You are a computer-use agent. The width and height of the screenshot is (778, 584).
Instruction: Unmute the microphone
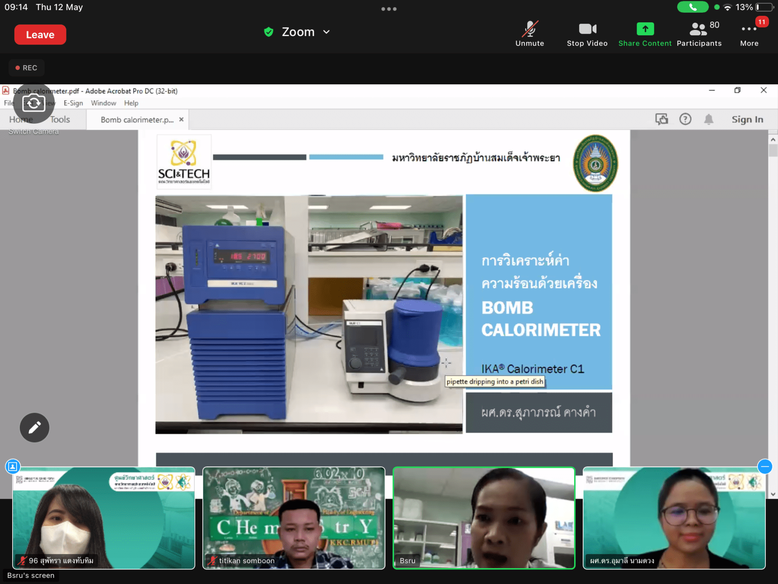pos(530,34)
